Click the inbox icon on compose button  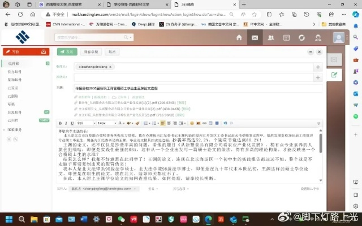pyautogui.click(x=44, y=51)
